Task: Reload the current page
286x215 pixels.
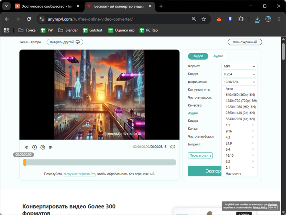Action: (29, 19)
